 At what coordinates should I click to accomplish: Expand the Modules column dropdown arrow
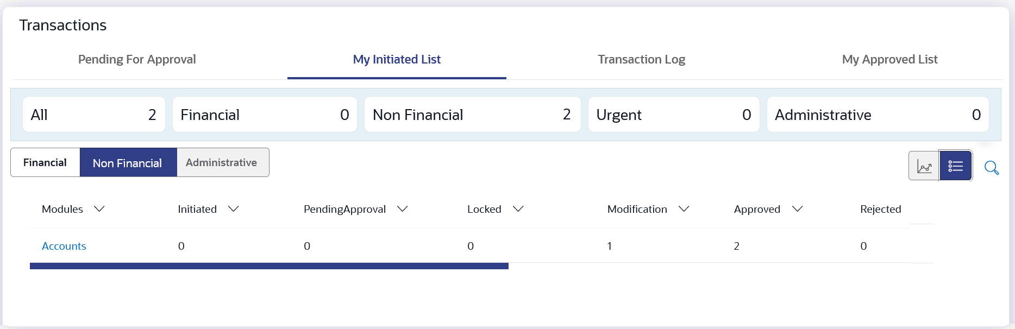99,209
